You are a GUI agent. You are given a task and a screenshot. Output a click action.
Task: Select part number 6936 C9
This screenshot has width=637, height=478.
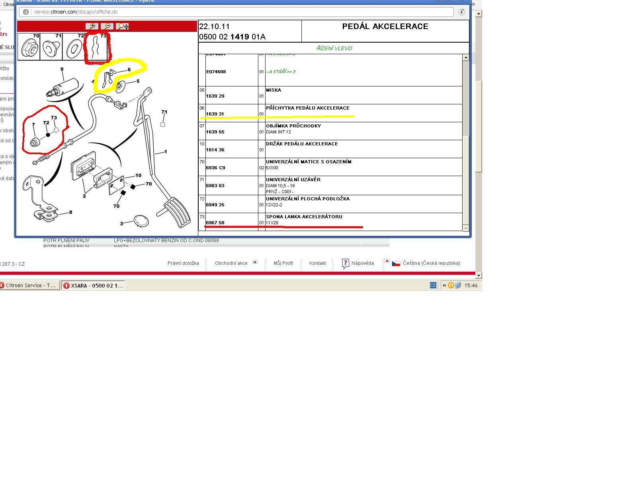point(215,168)
